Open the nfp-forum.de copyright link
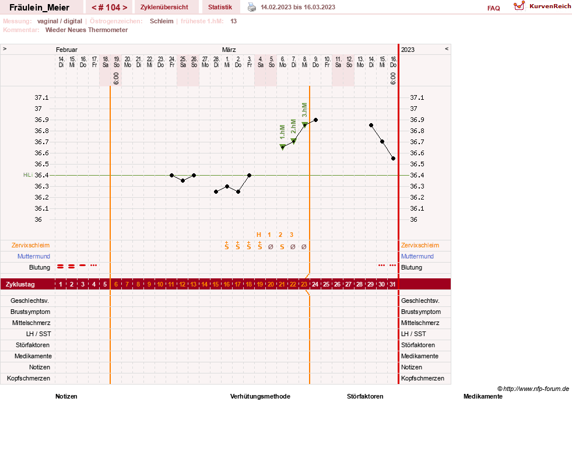This screenshot has width=572, height=454. click(533, 389)
